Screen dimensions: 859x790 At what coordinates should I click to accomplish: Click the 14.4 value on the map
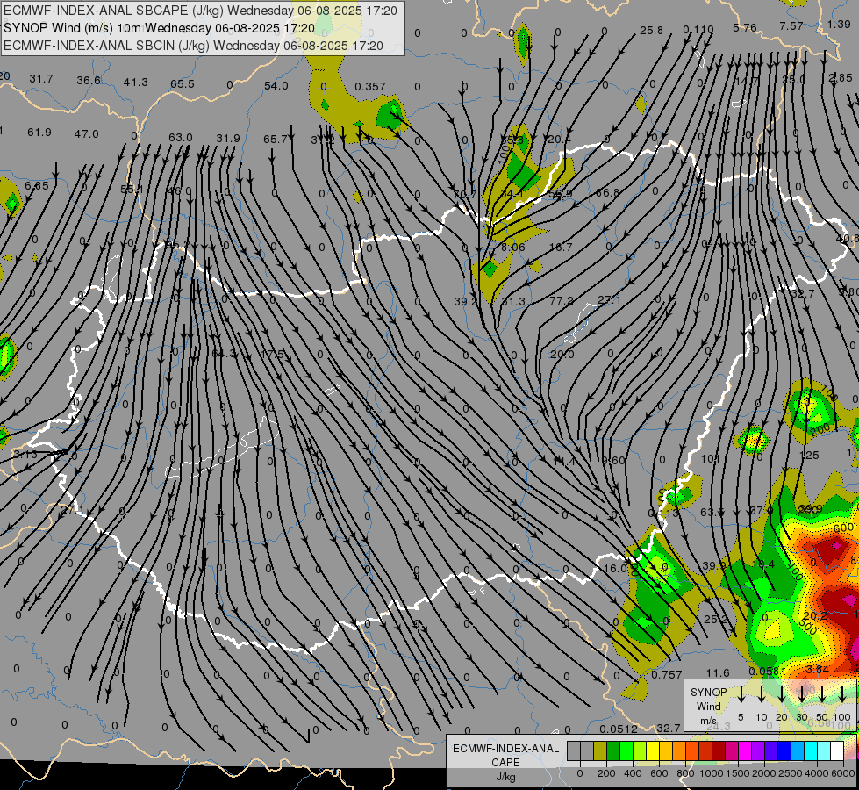(563, 461)
